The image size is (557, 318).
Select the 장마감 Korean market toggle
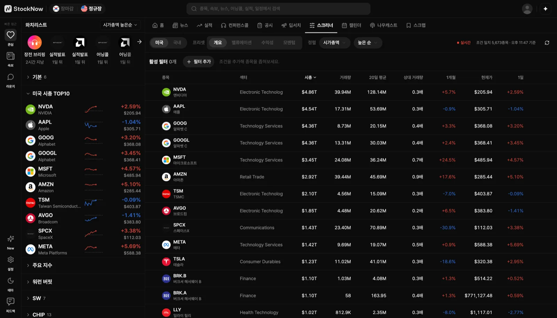63,9
